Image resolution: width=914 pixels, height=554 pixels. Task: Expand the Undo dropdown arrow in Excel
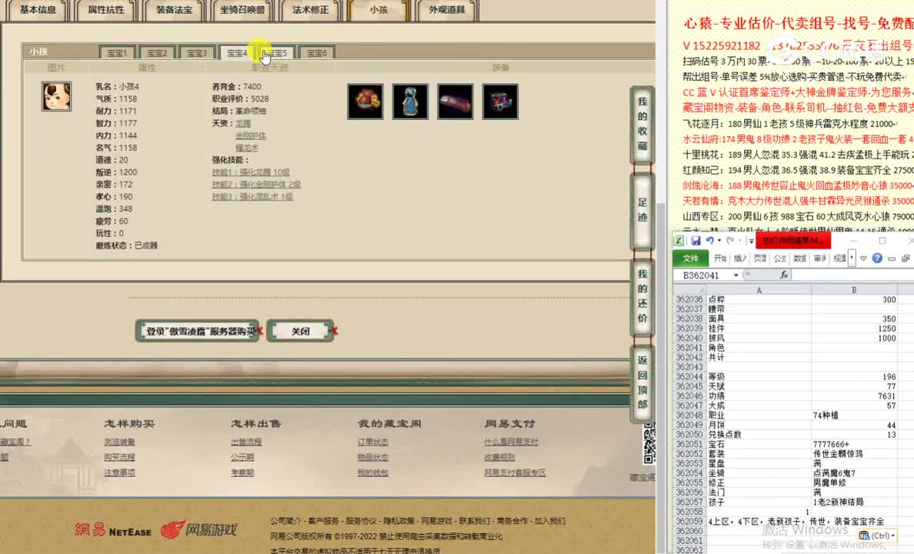(x=718, y=241)
